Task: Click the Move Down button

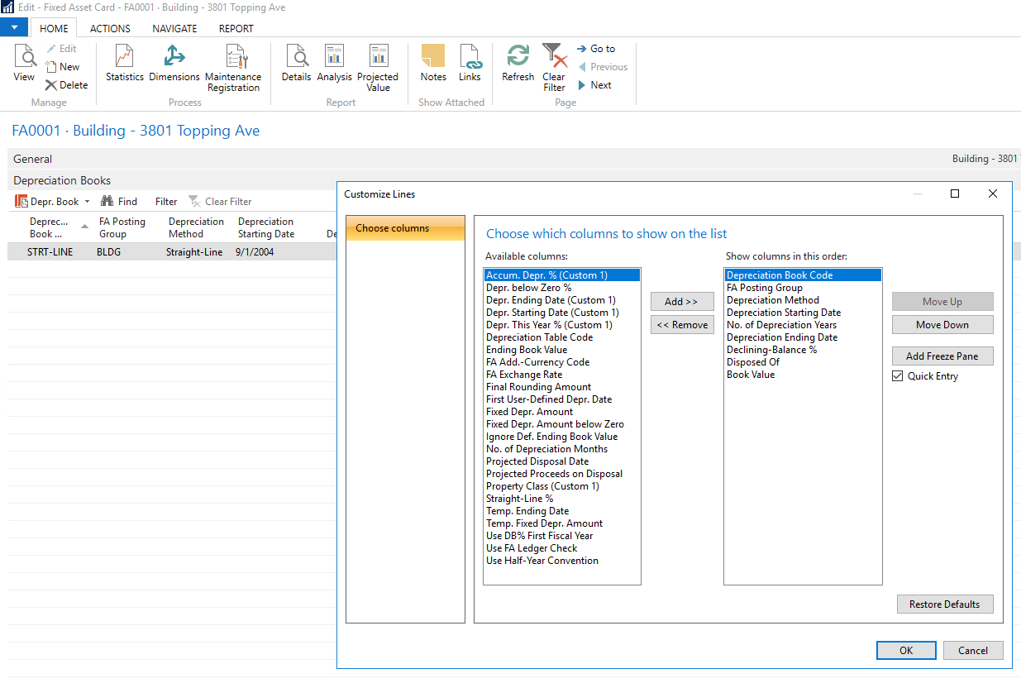Action: pyautogui.click(x=942, y=325)
